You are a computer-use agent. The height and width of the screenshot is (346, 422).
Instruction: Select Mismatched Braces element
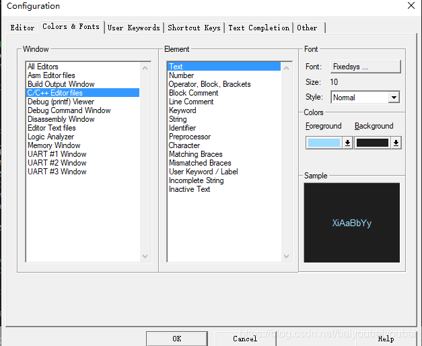224,163
